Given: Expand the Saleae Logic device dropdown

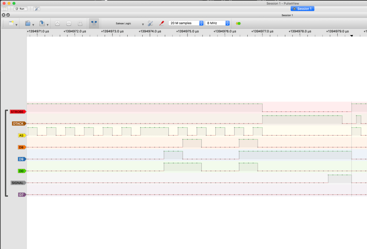Looking at the screenshot, I should 143,24.
